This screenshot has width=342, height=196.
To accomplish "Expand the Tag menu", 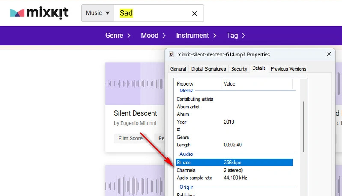I will (x=236, y=36).
